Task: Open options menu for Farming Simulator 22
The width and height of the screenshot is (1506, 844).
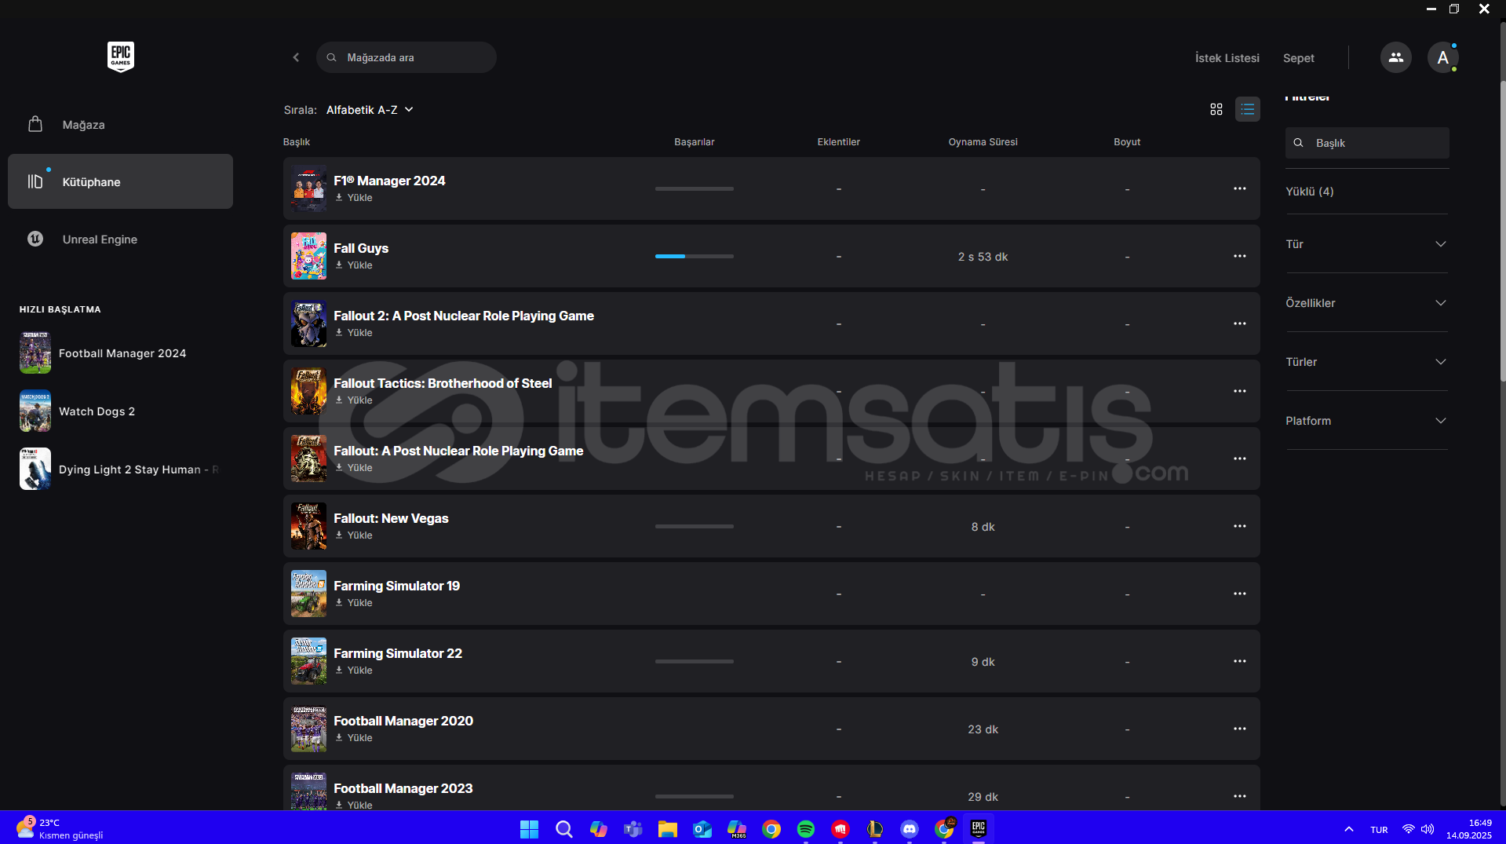Action: point(1239,661)
